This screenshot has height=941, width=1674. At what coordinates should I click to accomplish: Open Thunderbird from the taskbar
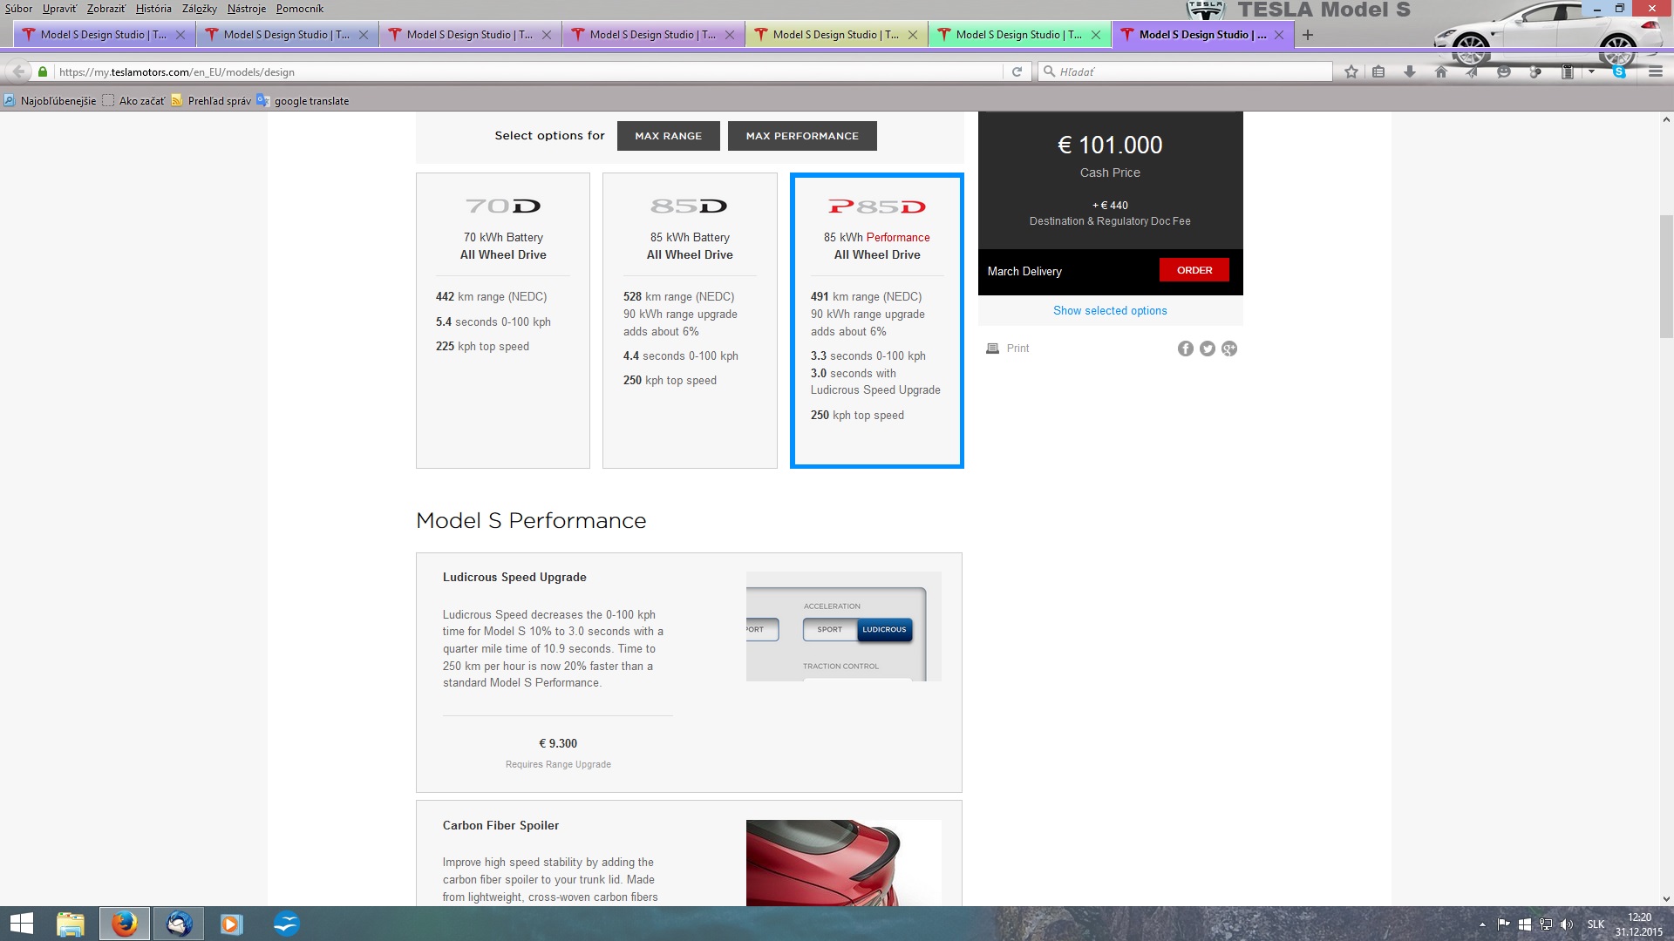(x=179, y=924)
